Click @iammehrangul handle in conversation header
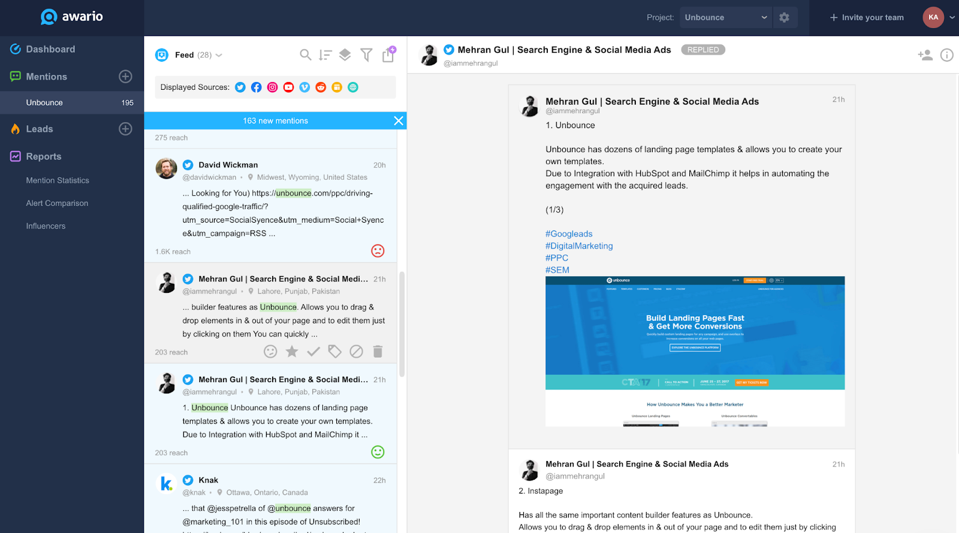The image size is (959, 533). click(x=471, y=63)
